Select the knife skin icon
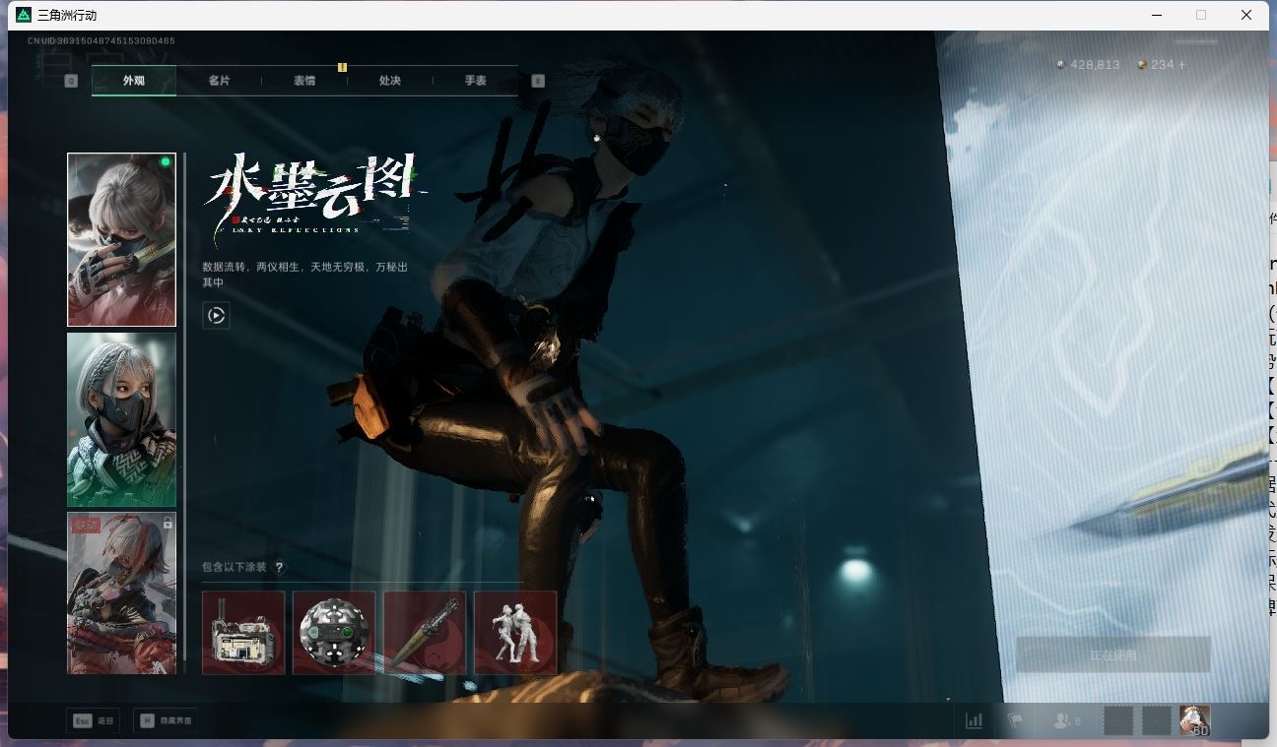Viewport: 1277px width, 747px height. 424,633
